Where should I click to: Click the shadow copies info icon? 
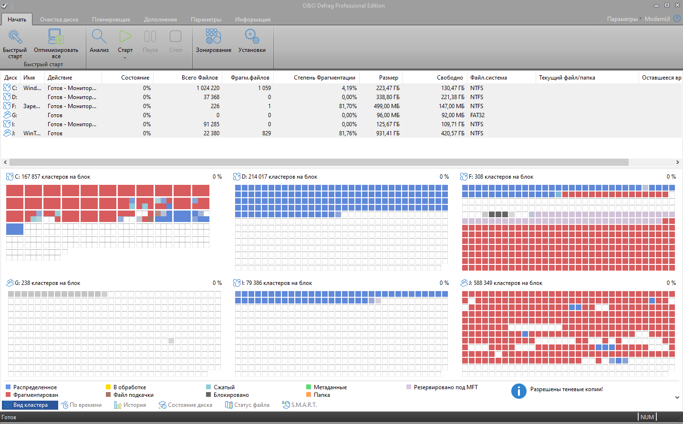coord(518,391)
